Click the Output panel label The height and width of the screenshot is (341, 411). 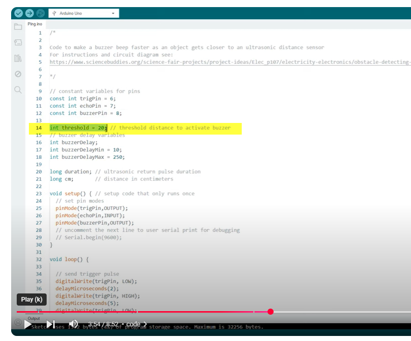(x=34, y=319)
